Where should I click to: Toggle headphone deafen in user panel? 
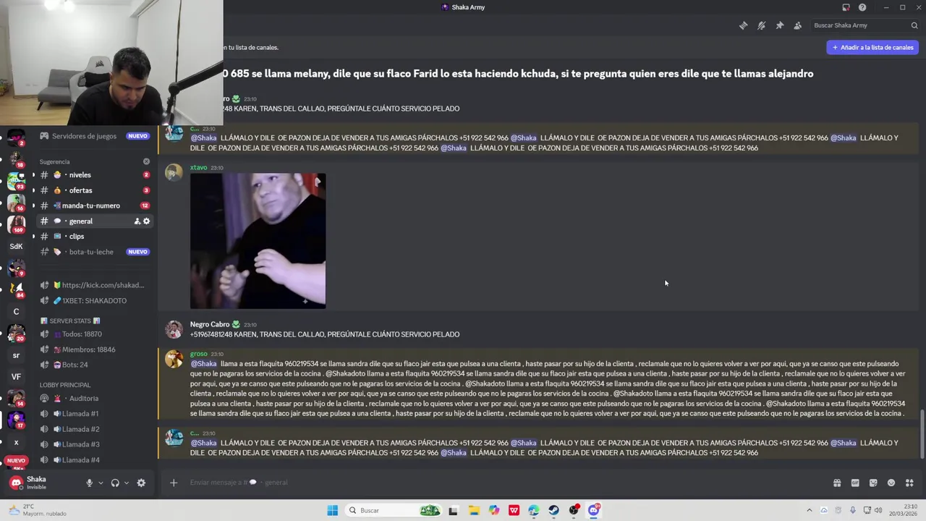[115, 483]
